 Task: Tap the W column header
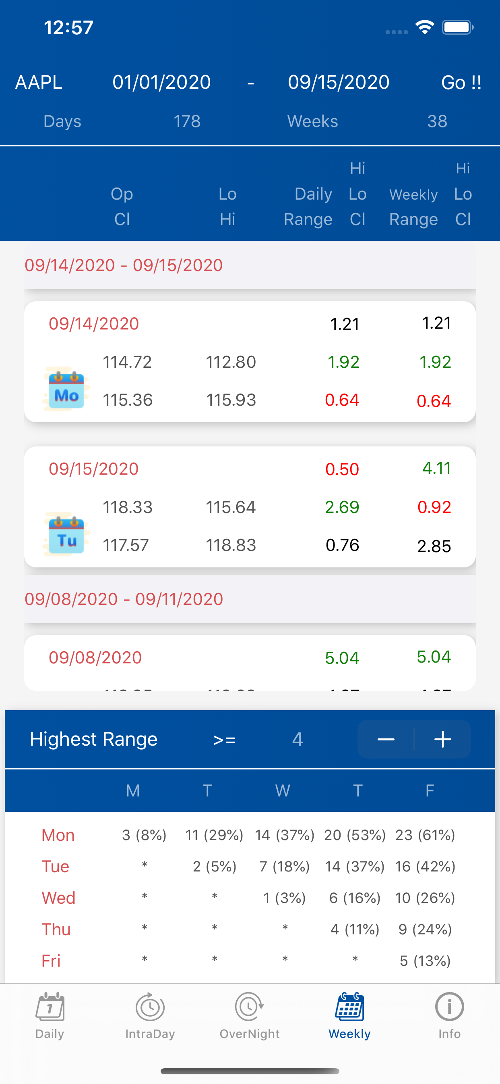(282, 791)
